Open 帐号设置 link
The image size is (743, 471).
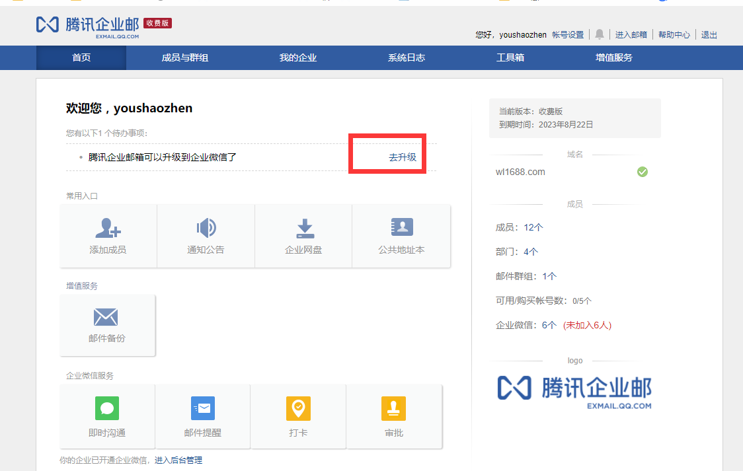568,34
